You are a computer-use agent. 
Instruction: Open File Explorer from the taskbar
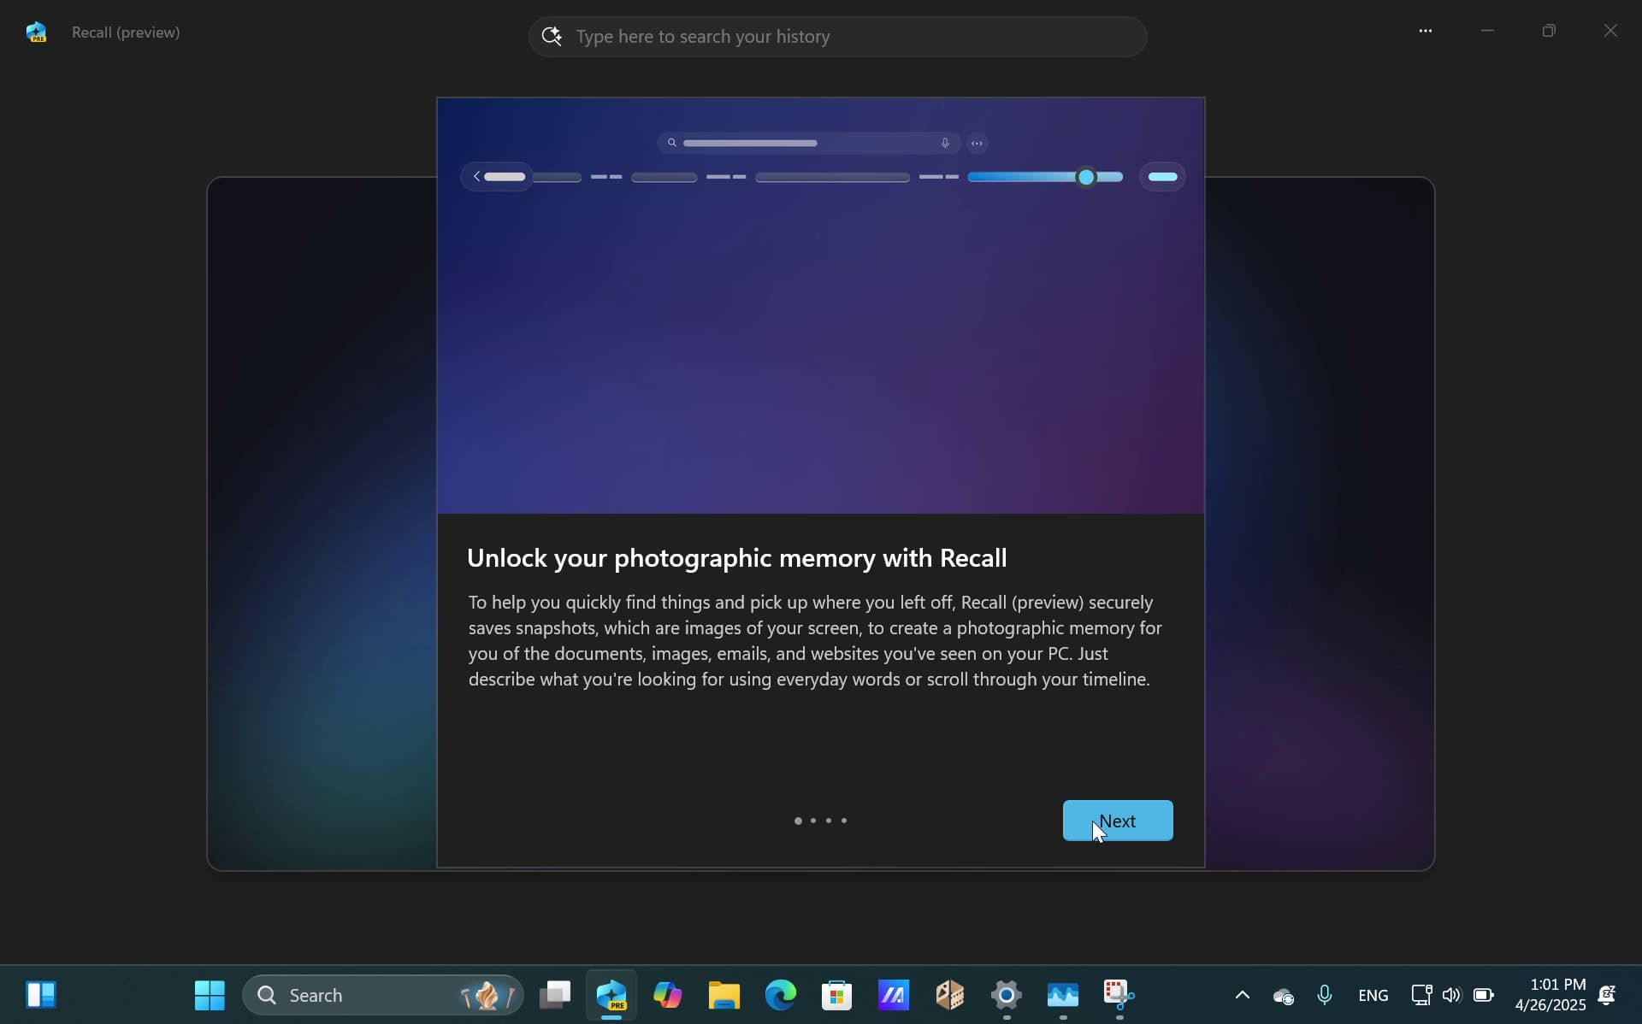pos(724,995)
